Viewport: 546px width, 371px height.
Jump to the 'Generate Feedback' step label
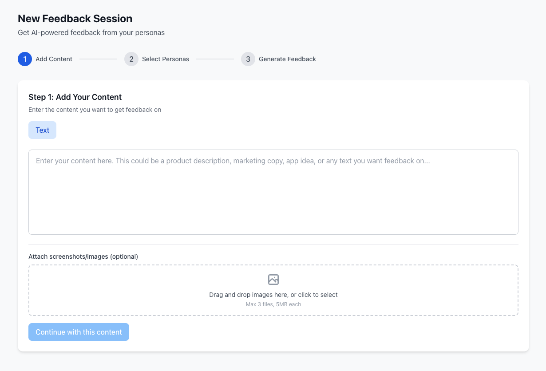coord(287,59)
